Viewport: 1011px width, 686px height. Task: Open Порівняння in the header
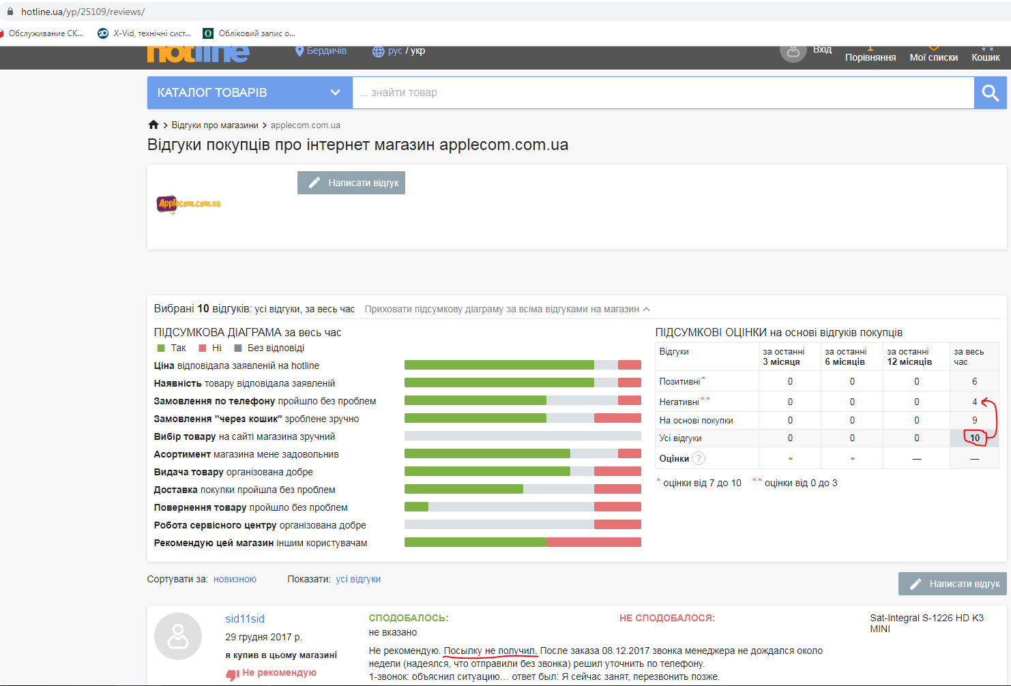pyautogui.click(x=870, y=57)
